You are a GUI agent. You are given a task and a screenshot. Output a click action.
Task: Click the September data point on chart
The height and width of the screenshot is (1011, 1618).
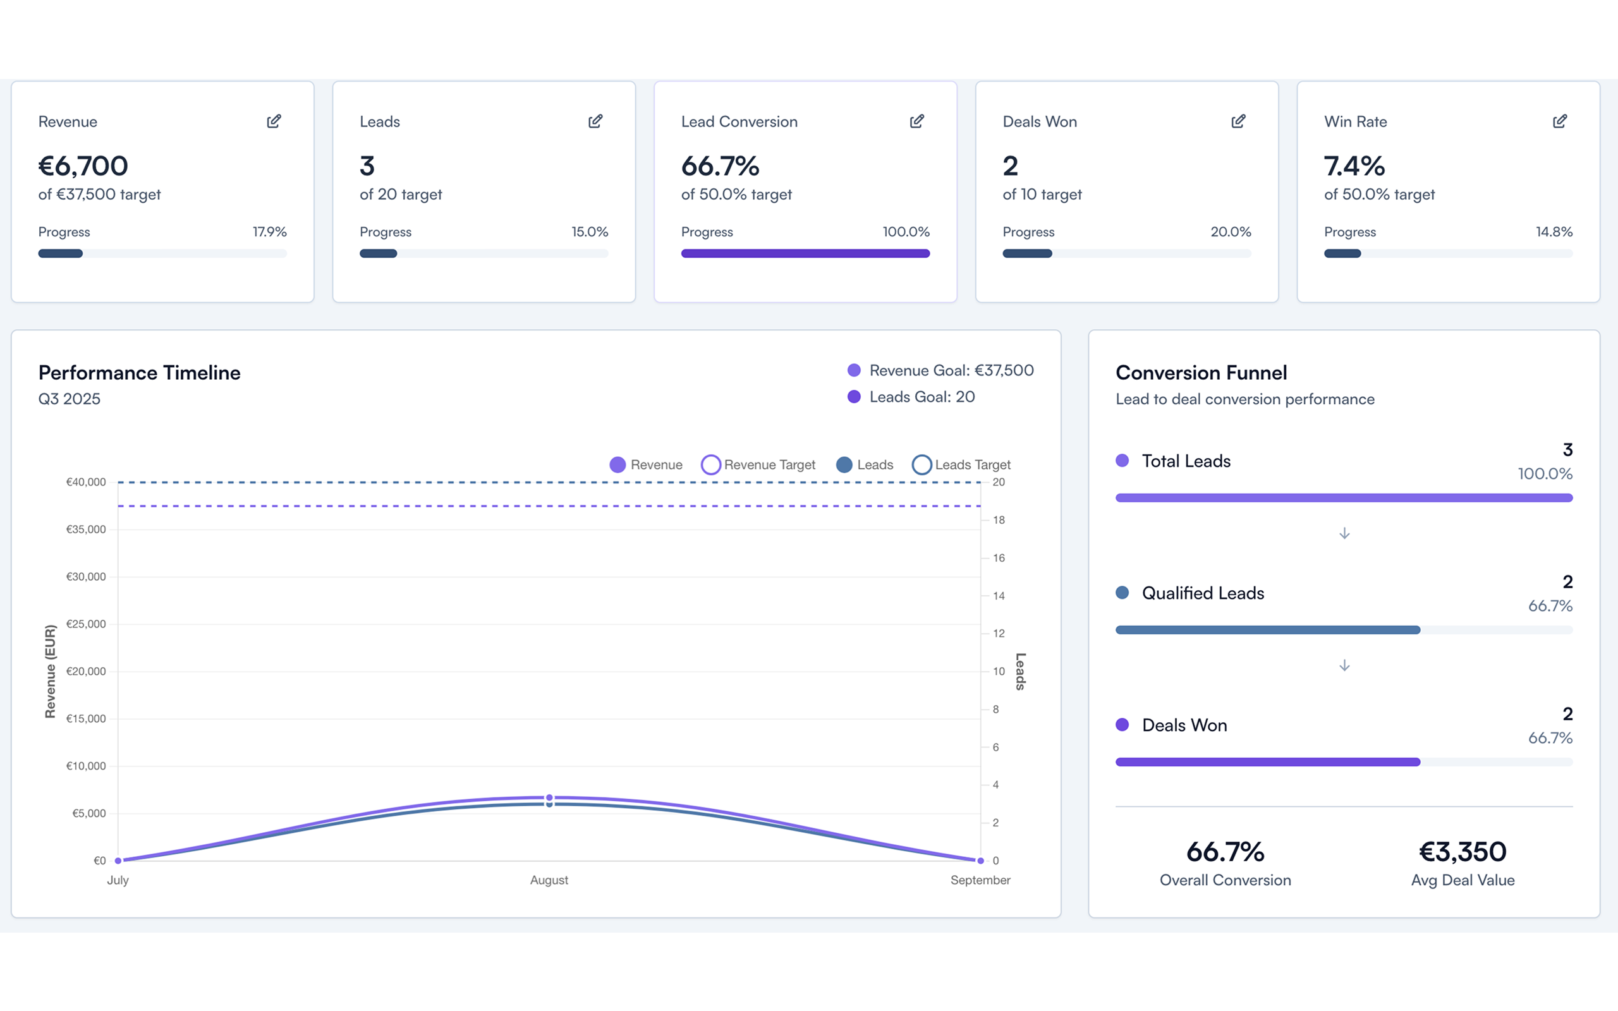pyautogui.click(x=980, y=861)
